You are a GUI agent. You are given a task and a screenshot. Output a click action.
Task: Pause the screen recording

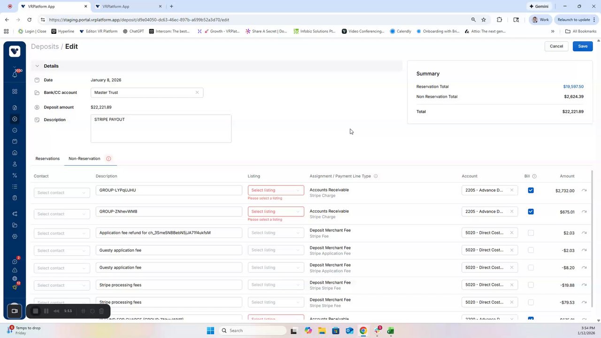(x=46, y=311)
